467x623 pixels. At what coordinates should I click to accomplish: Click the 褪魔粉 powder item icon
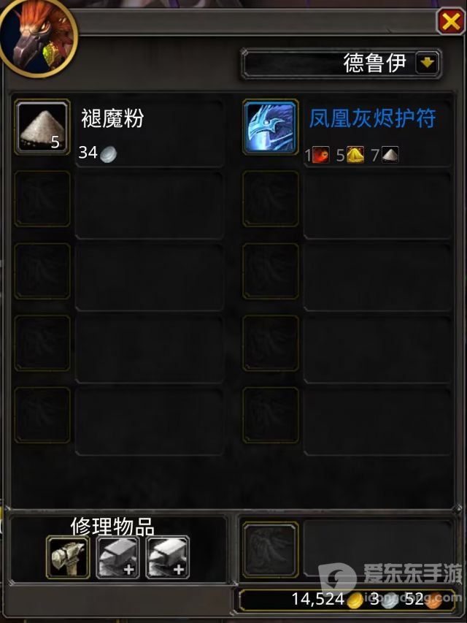[x=42, y=127]
